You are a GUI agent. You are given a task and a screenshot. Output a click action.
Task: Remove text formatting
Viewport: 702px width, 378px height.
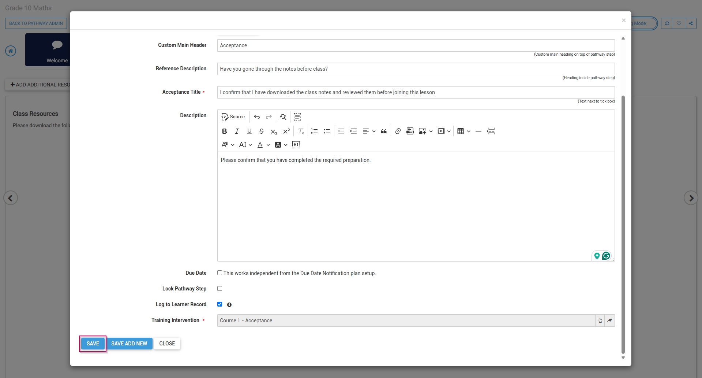click(301, 131)
